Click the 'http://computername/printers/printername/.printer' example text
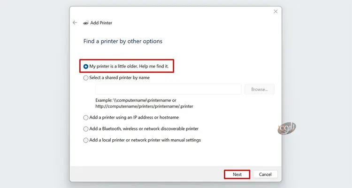 click(144, 106)
